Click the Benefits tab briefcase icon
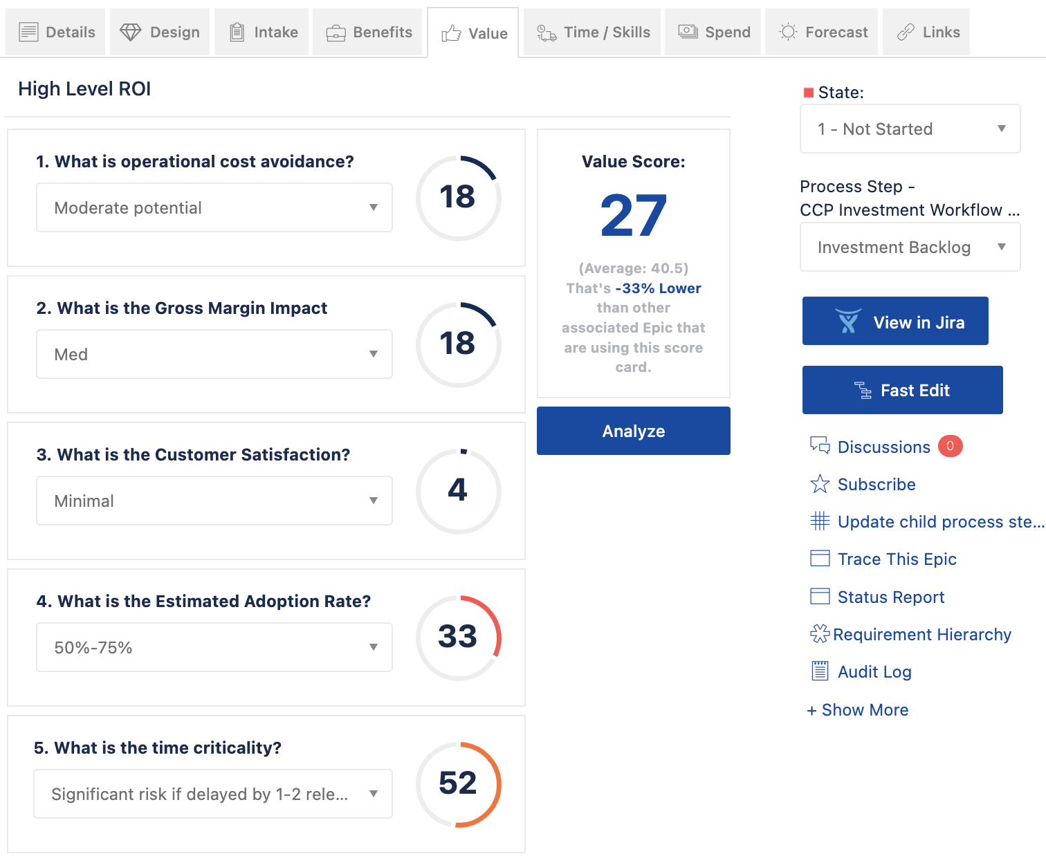Screen dimensions: 1046x856 (x=336, y=32)
